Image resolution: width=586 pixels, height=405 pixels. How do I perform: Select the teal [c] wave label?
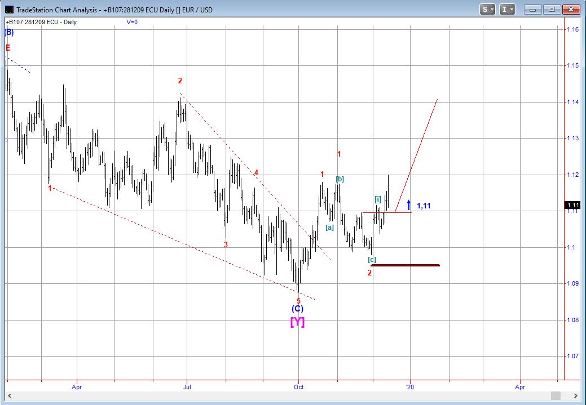click(x=372, y=260)
